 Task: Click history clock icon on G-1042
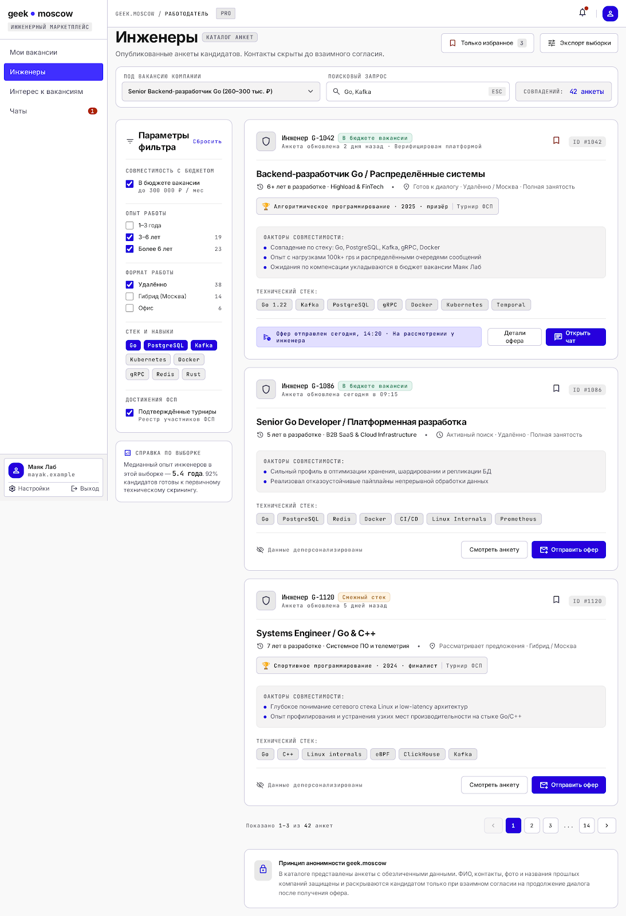click(x=261, y=187)
